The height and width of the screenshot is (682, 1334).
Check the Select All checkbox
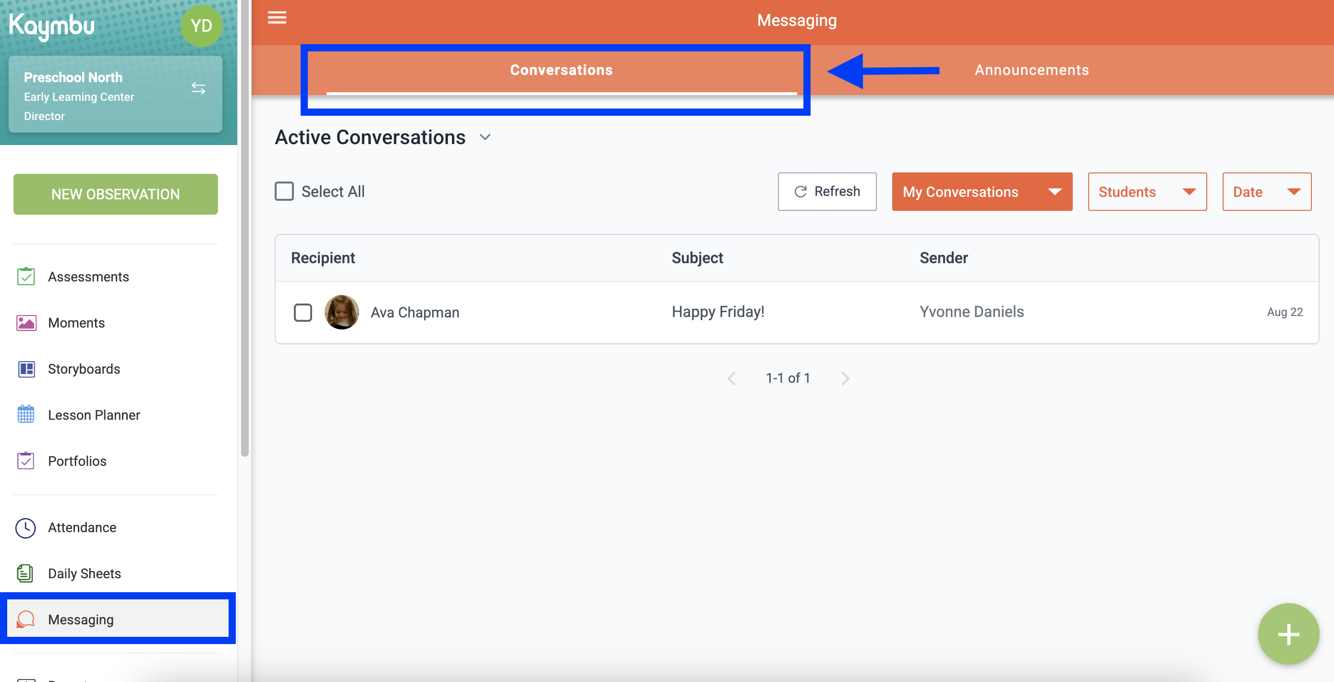click(284, 191)
